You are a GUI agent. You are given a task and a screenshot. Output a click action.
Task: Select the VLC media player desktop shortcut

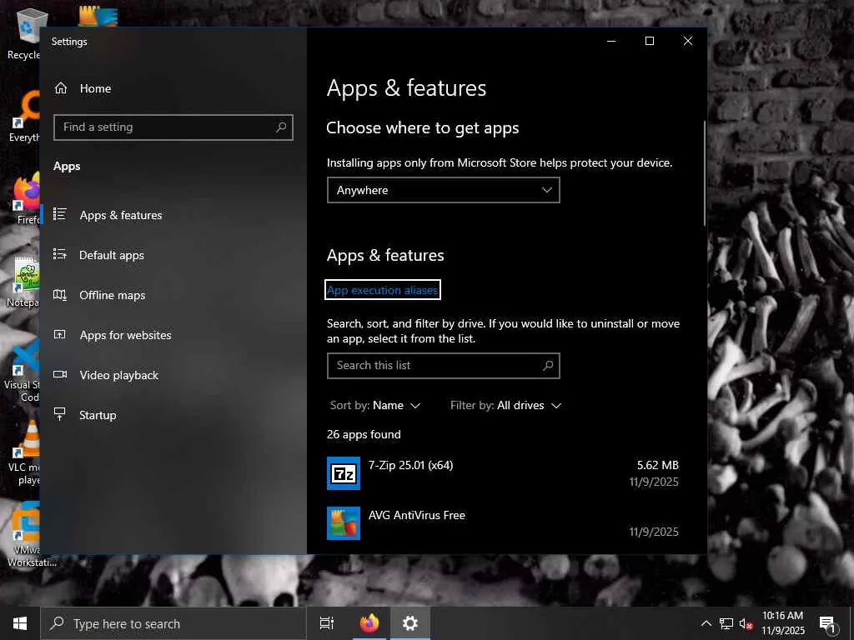click(23, 452)
